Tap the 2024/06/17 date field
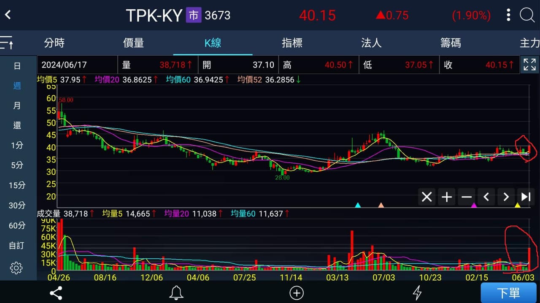 [x=78, y=65]
